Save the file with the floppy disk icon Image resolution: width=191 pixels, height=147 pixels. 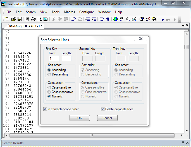(20, 19)
